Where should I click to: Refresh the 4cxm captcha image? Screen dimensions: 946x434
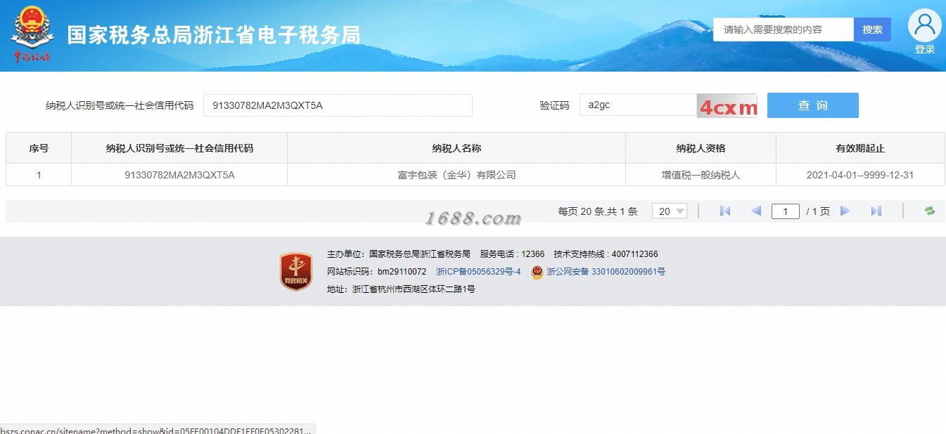(727, 106)
